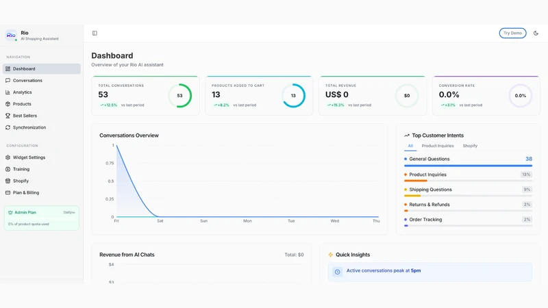This screenshot has width=548, height=308.
Task: Click the Dashboard grid icon in sidebar
Action: (x=8, y=69)
